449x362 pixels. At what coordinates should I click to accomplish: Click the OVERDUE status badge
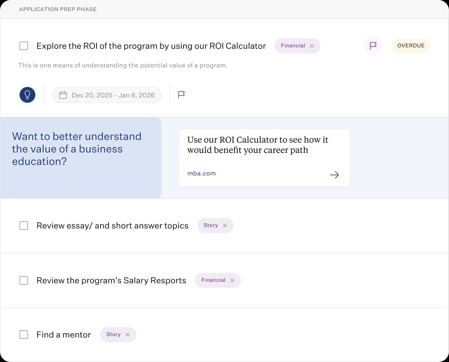(x=410, y=46)
